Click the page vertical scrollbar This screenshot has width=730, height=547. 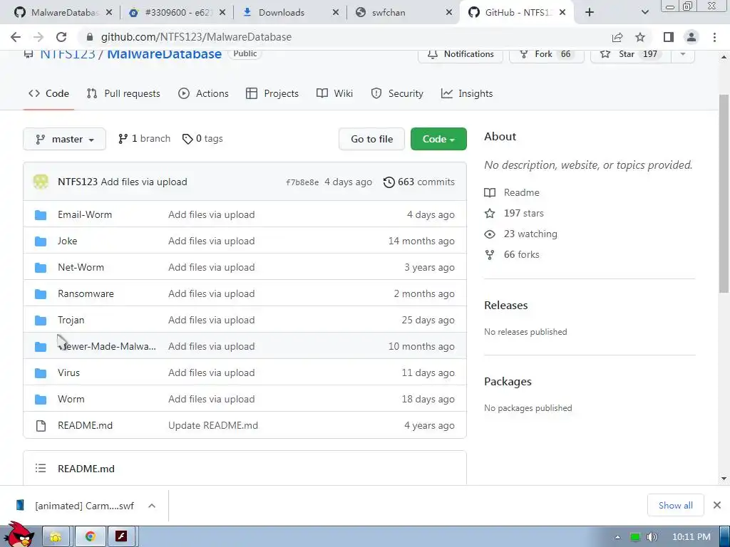click(x=724, y=192)
